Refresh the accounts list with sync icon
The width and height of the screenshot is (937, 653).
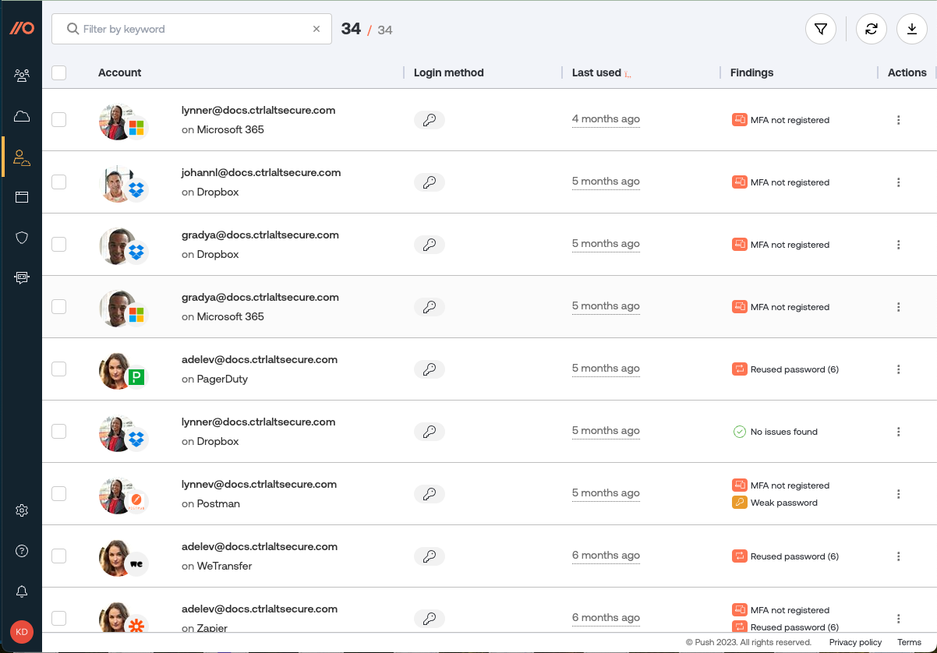(872, 28)
